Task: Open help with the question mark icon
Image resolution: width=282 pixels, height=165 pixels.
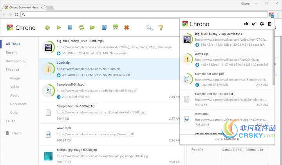Action: pyautogui.click(x=161, y=27)
